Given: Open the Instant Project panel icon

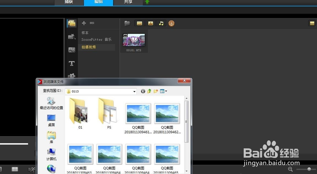Looking at the screenshot, I should (x=72, y=36).
